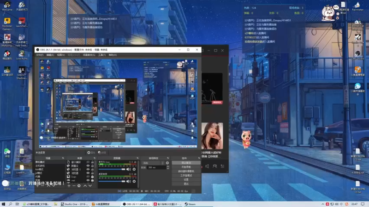Adjust the 桌面音频 volume slider
369x207 pixels.
112,181
